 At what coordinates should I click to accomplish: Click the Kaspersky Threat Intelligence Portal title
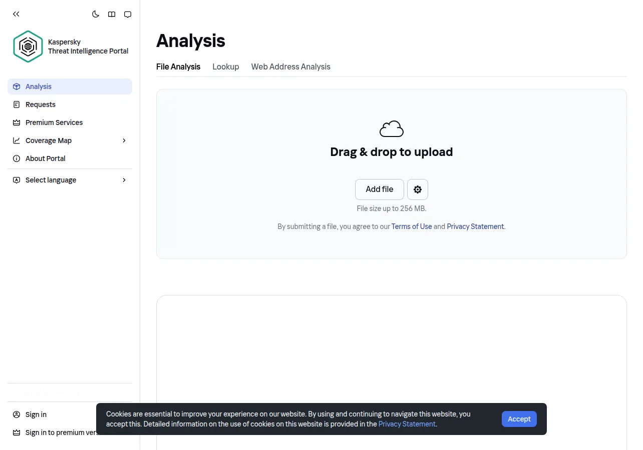tap(88, 46)
